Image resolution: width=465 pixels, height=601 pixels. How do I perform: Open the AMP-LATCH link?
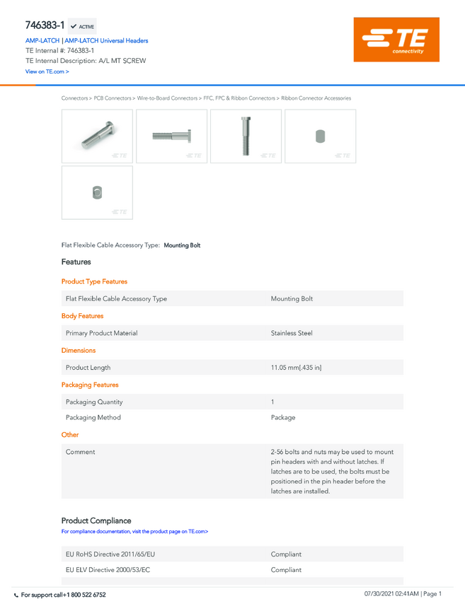pyautogui.click(x=42, y=40)
